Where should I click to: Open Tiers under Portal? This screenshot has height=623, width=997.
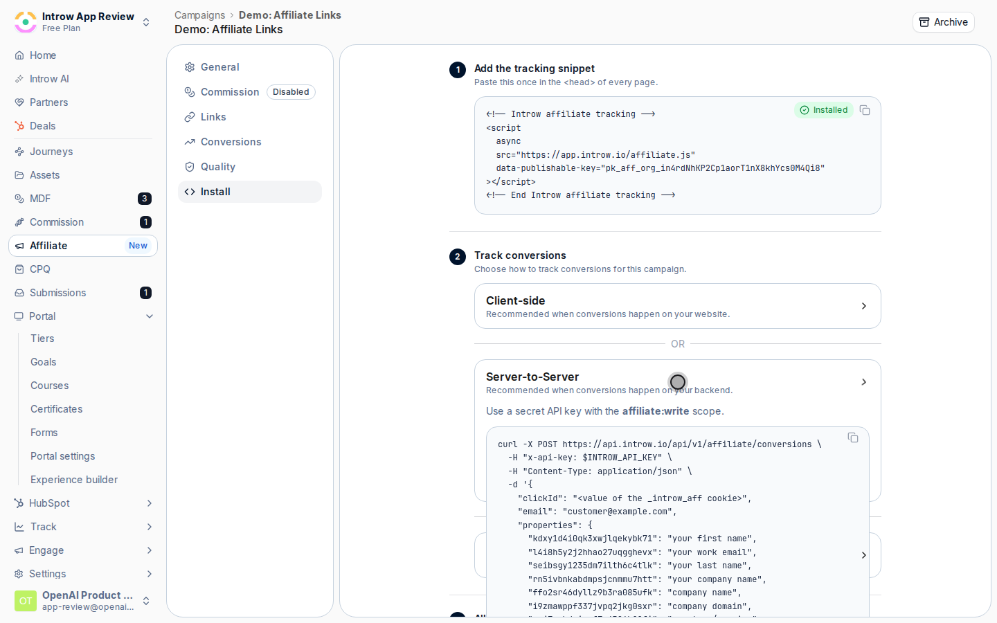(x=42, y=338)
